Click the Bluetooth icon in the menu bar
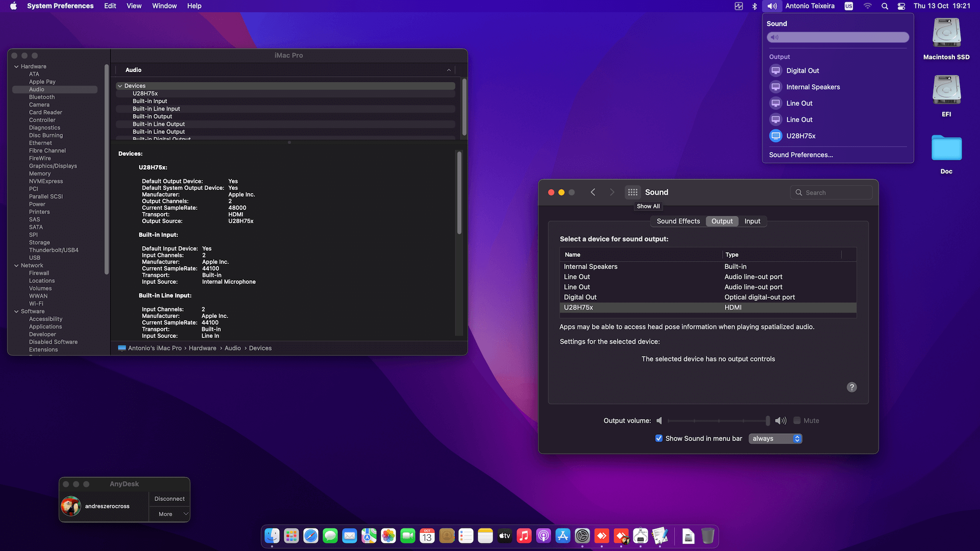The height and width of the screenshot is (551, 980). pyautogui.click(x=754, y=6)
